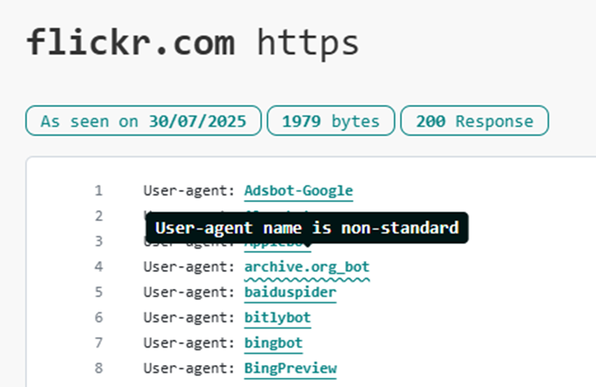Click line number 1 in the gutter
This screenshot has height=387, width=596.
point(98,190)
